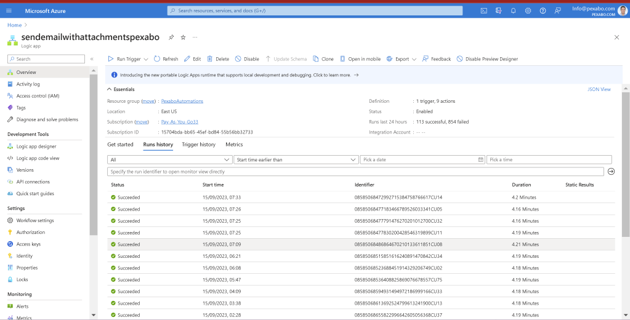The height and width of the screenshot is (320, 630).
Task: Open the run started 15/09/2023, 07:33
Action: click(361, 197)
